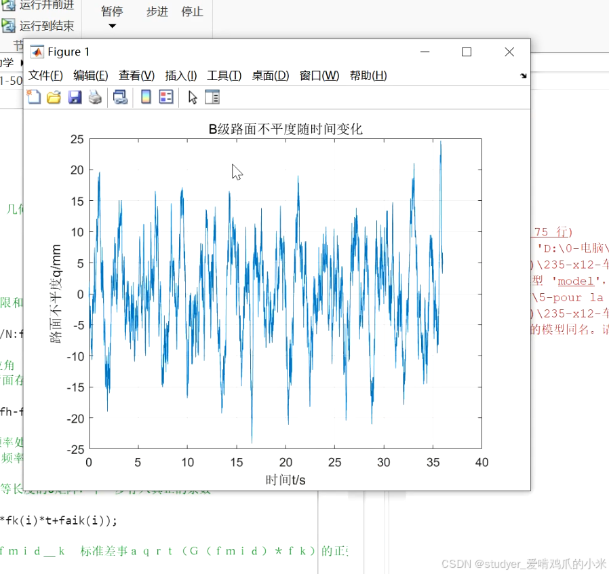Open the 桌面(D) menu
The image size is (609, 574).
271,75
